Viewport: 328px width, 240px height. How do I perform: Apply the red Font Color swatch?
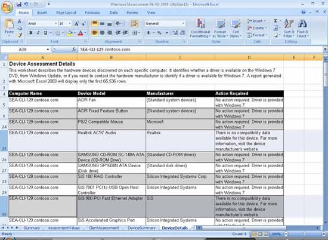[x=81, y=33]
